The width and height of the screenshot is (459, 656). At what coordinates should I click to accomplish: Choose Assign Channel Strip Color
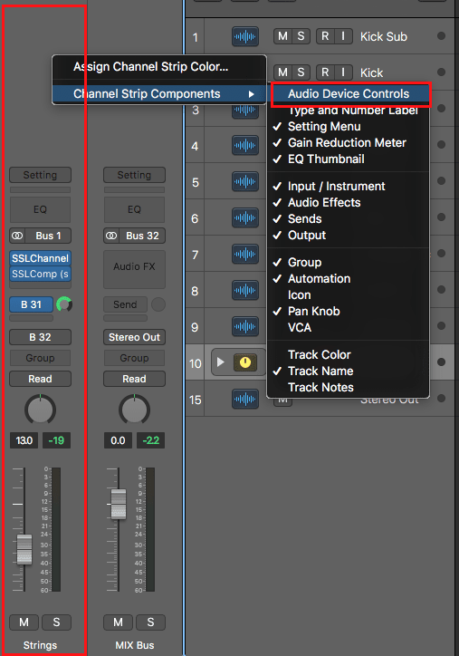coord(151,66)
